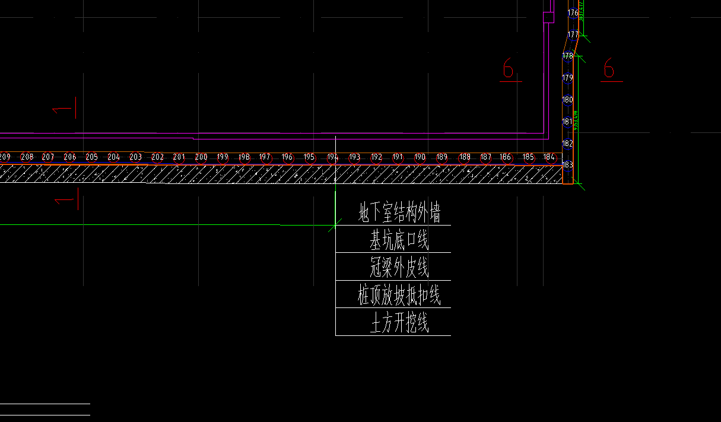Select pile number 187
This screenshot has height=422, width=721.
485,157
